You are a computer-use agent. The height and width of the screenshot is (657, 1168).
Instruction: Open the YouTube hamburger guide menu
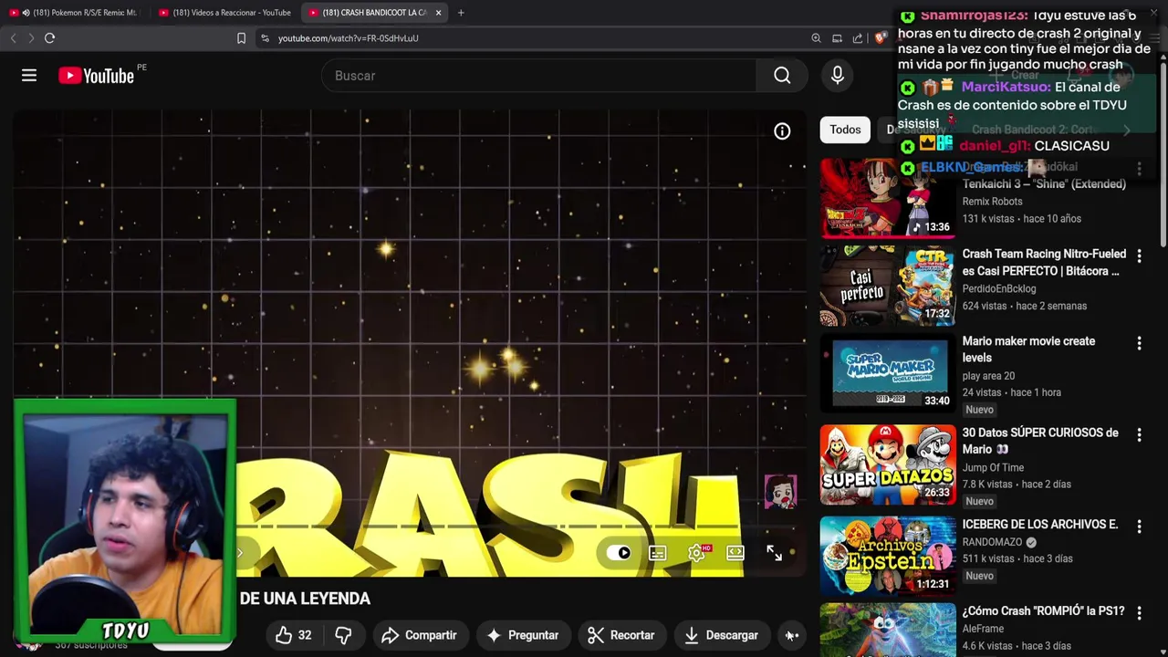29,76
